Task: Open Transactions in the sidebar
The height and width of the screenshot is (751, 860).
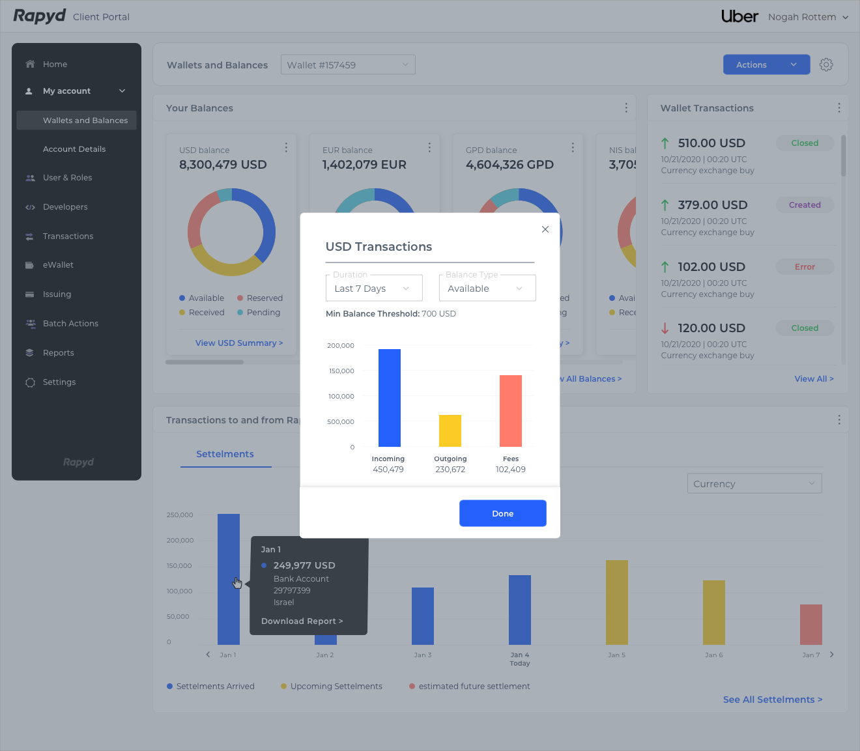Action: tap(68, 236)
